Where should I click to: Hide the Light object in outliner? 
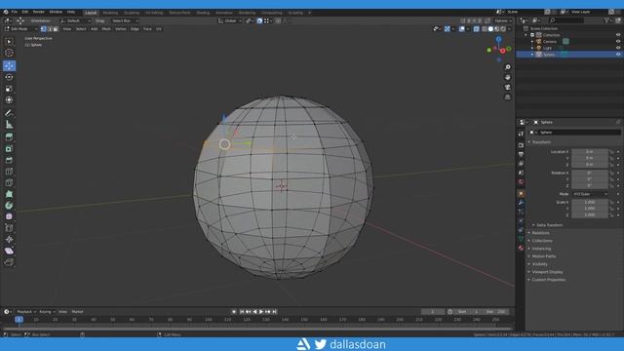coord(618,48)
